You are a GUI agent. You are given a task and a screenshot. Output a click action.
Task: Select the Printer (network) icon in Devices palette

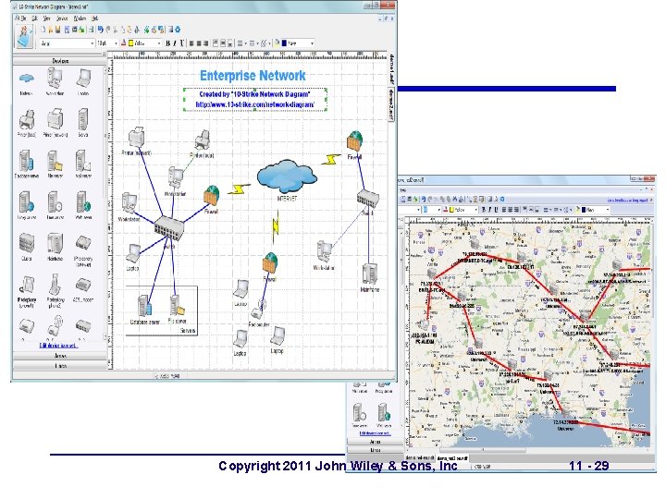coord(55,119)
